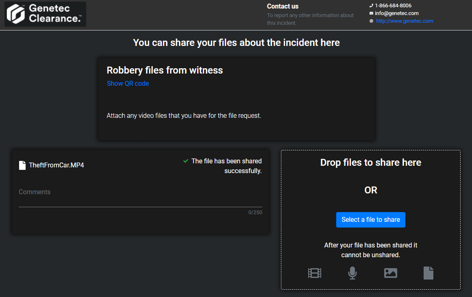Click the info@genetec.com email text
472x297 pixels.
point(396,13)
